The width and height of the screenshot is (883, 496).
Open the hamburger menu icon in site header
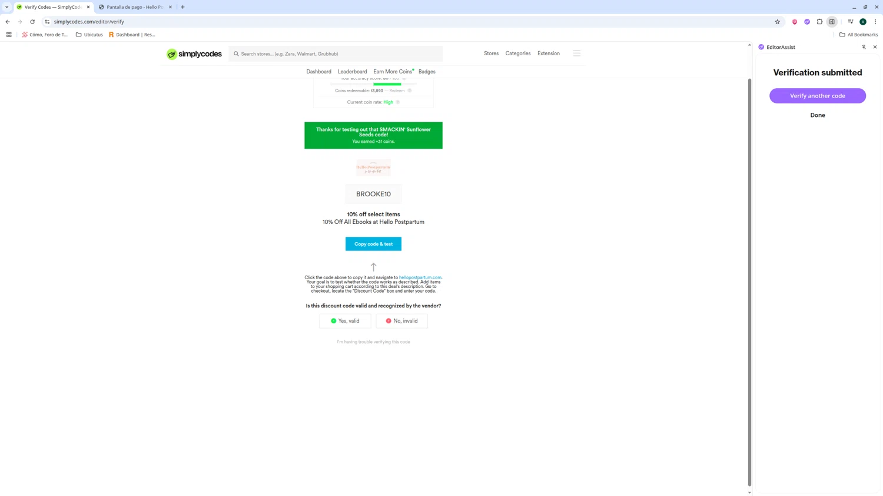click(577, 53)
